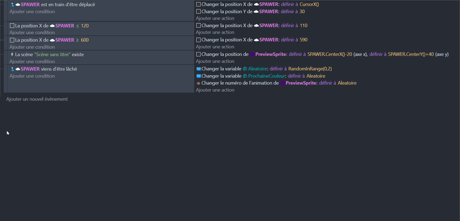Screen dimensions: 460x221
Task: Click the purple PreviewSprite icon in the position action
Action: (252, 54)
